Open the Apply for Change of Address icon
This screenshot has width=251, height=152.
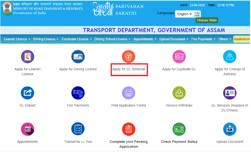[x=229, y=57]
